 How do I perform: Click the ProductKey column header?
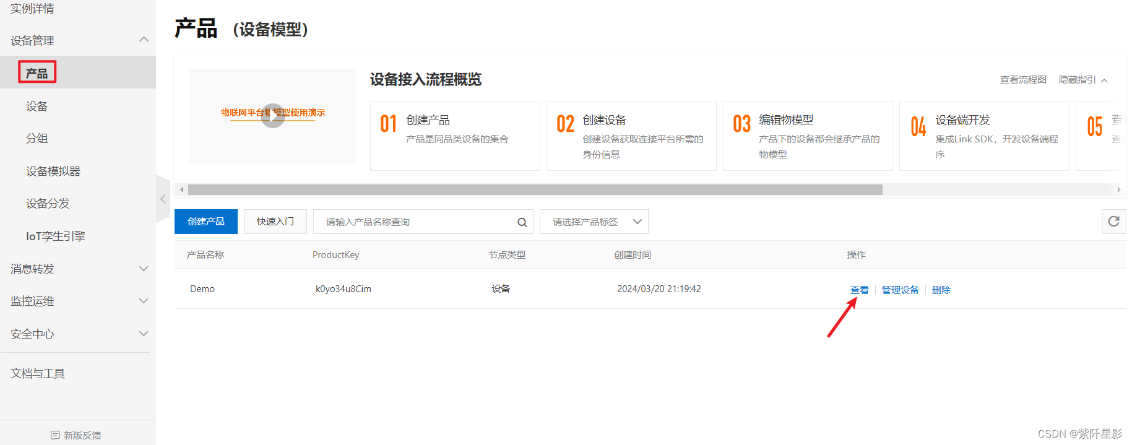pos(335,255)
